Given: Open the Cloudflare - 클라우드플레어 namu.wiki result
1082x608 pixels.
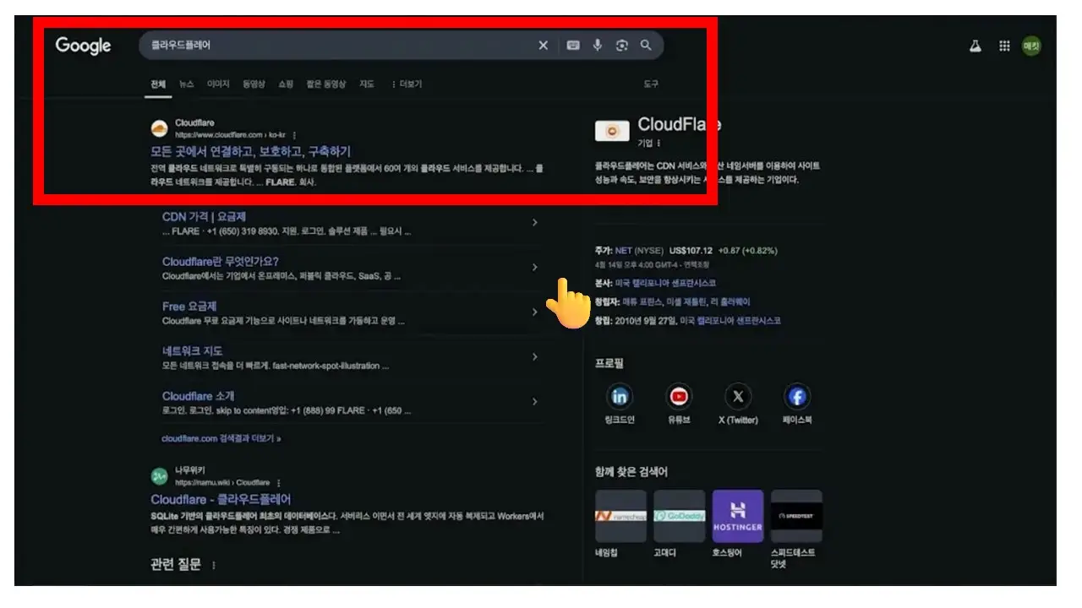Looking at the screenshot, I should click(x=221, y=500).
